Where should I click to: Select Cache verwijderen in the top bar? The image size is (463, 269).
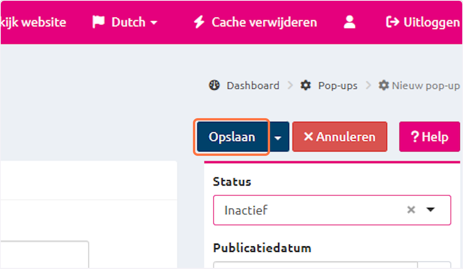pos(264,22)
